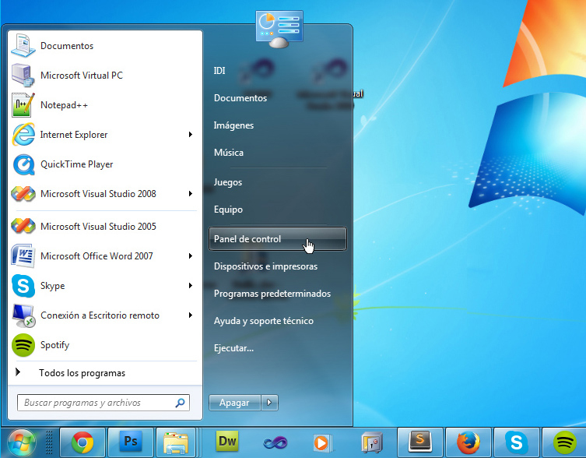Open Photoshop from the taskbar
Viewport: 586px width, 458px height.
click(131, 442)
